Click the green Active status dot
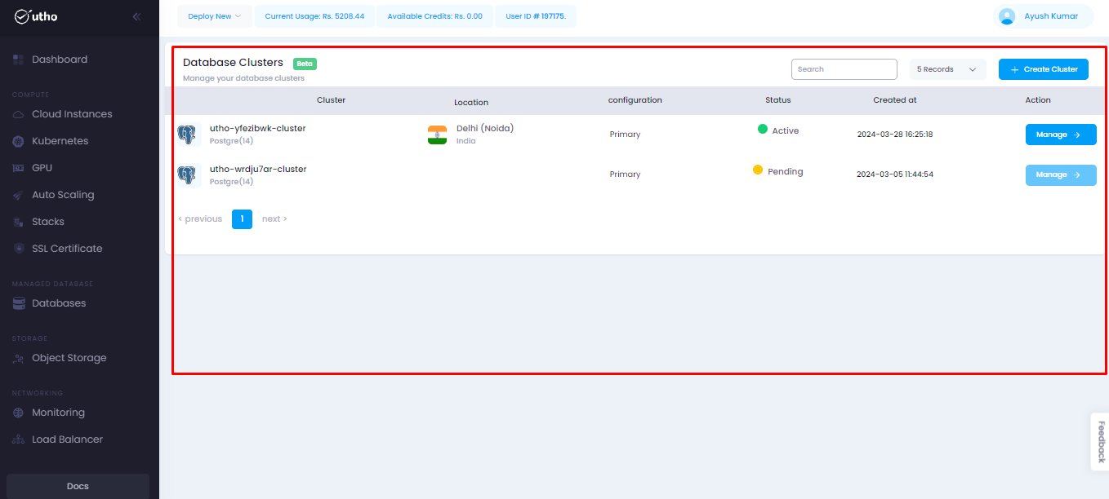Viewport: 1109px width, 499px height. pyautogui.click(x=763, y=129)
